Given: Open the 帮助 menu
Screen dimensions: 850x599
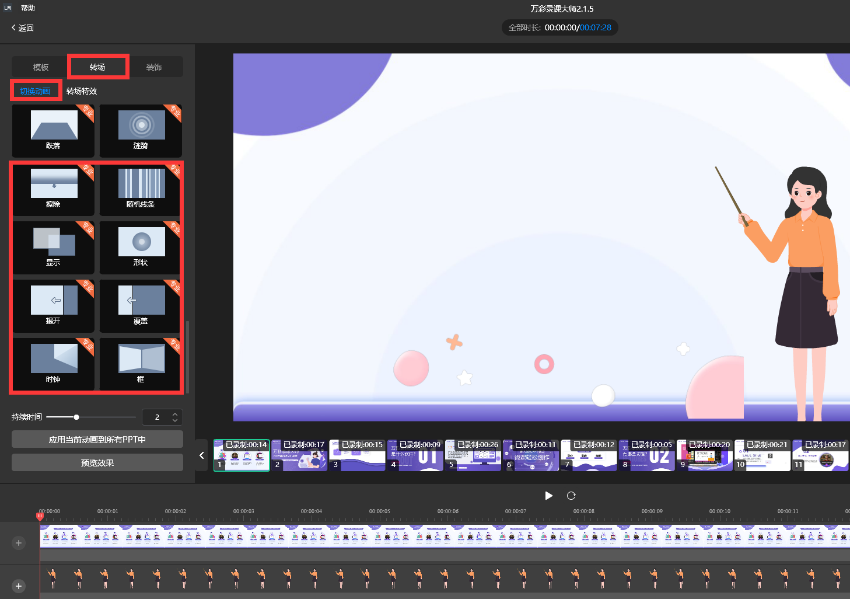Looking at the screenshot, I should coord(28,8).
